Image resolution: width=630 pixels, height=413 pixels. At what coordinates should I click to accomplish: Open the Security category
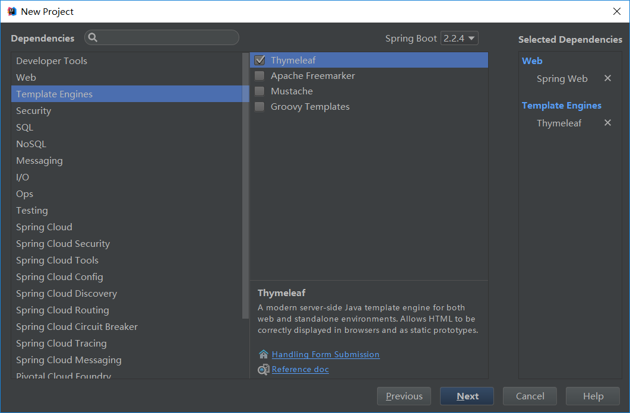[127, 111]
